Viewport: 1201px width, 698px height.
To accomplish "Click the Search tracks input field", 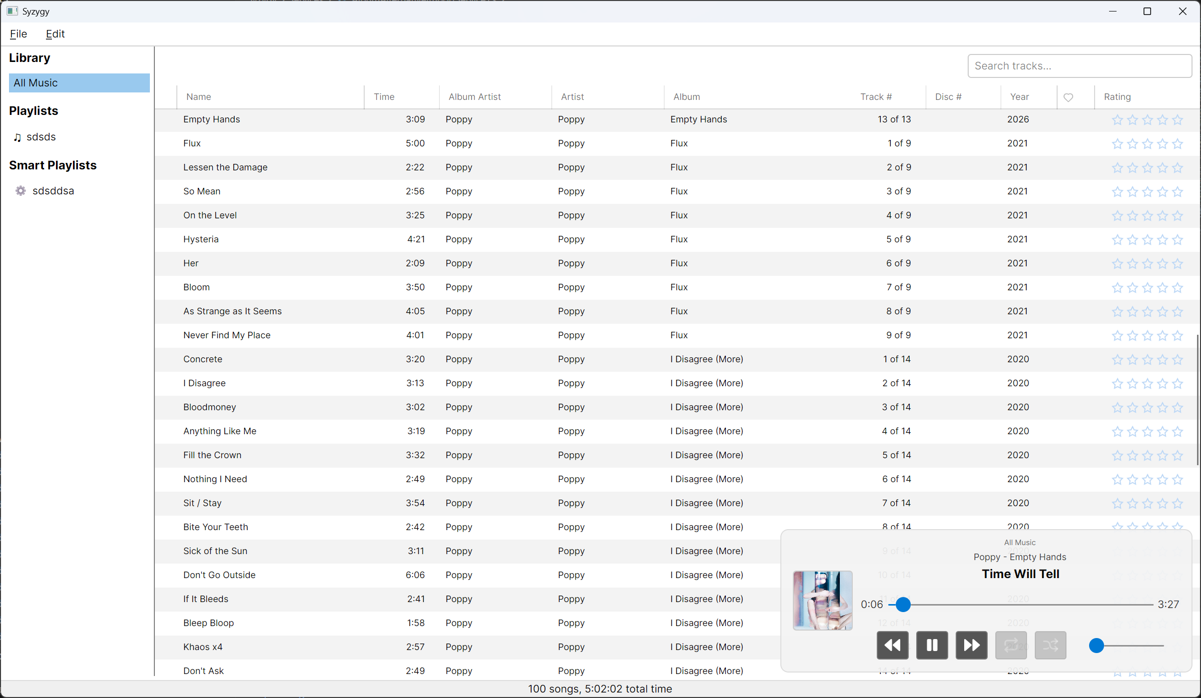I will point(1080,66).
